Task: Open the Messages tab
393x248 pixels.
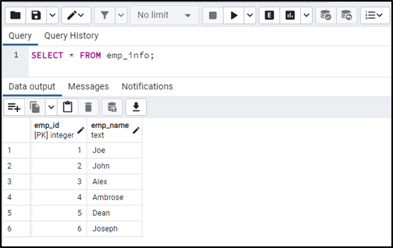Action: pos(88,86)
